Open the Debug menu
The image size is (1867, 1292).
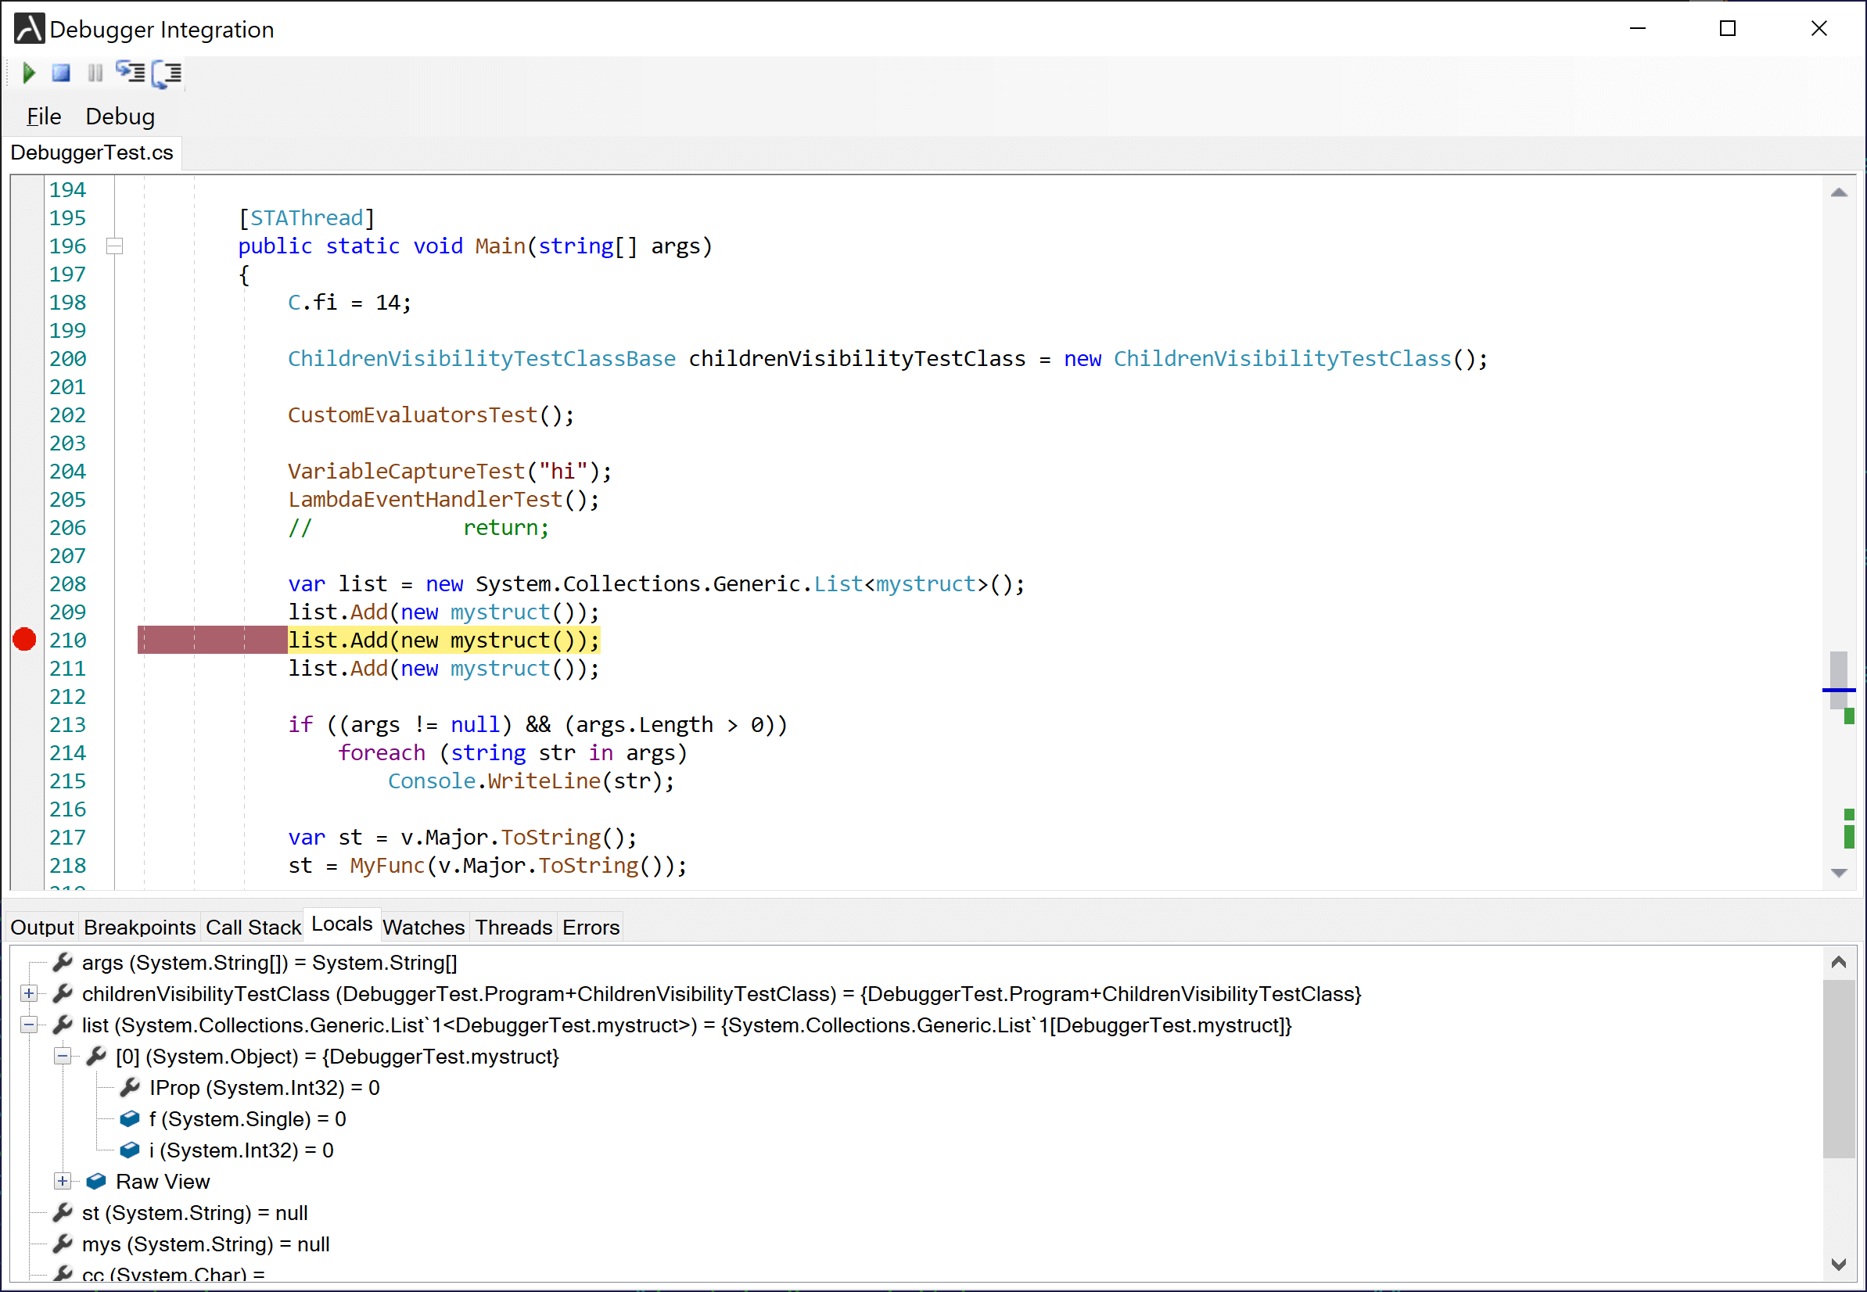[120, 116]
